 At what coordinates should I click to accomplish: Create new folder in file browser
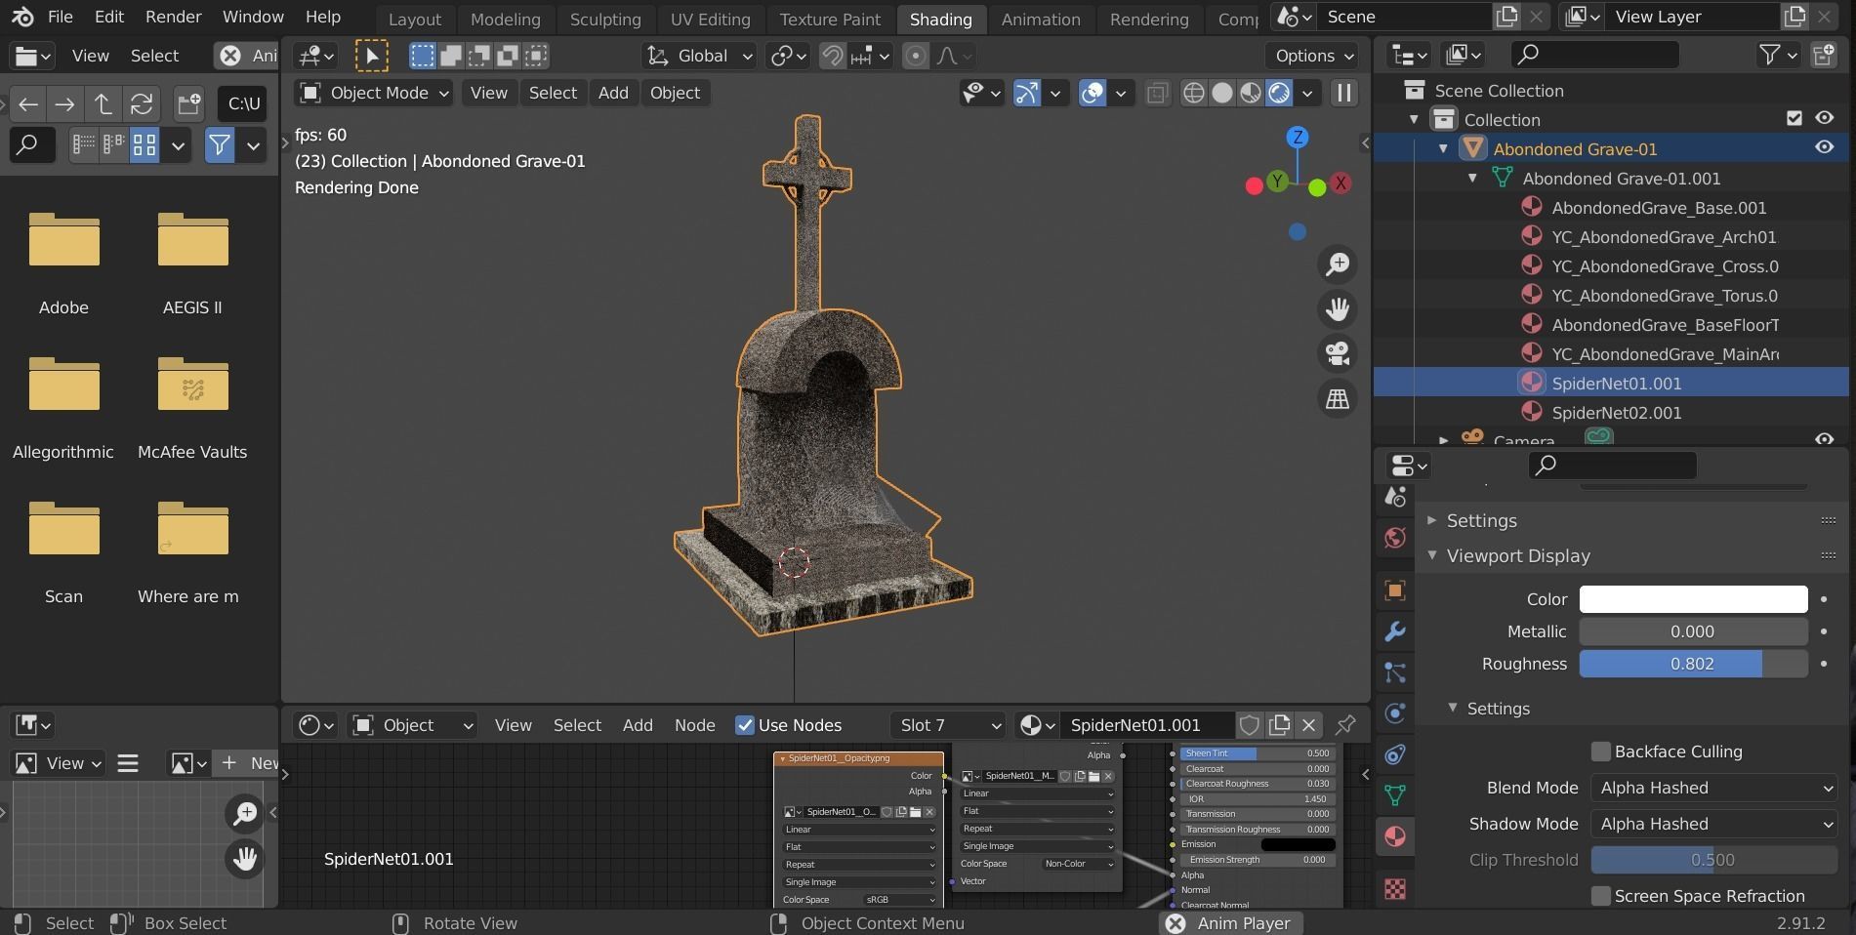pos(188,103)
